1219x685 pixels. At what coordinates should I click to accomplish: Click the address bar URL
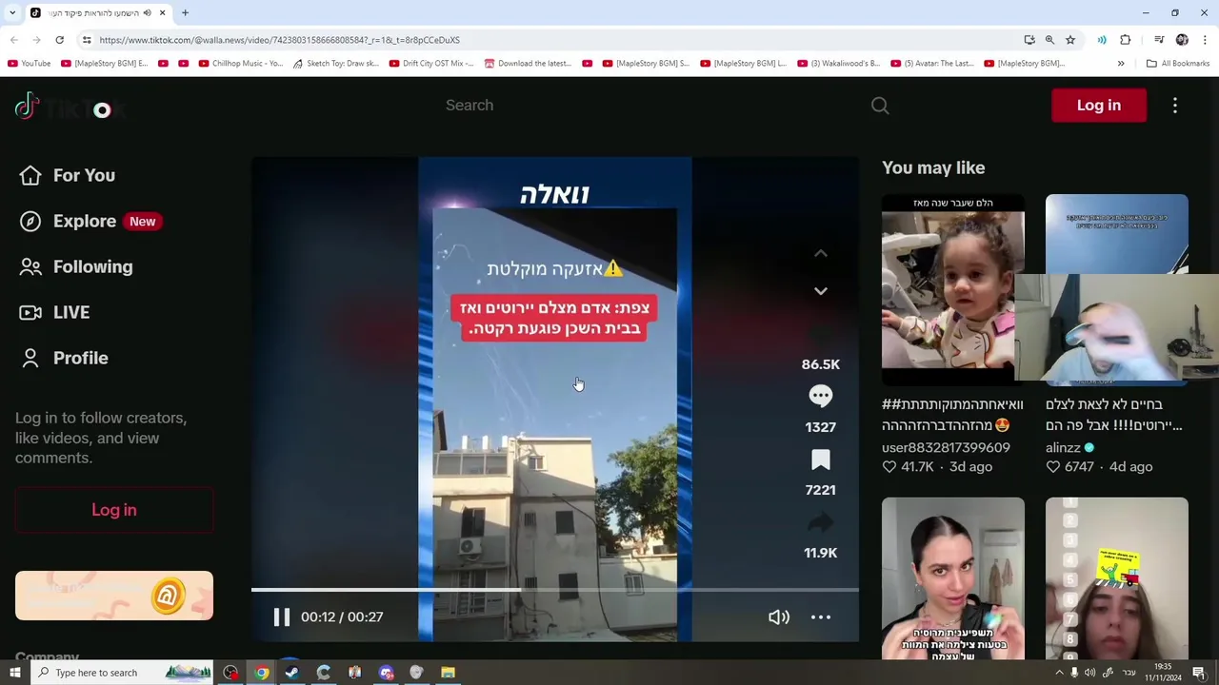point(279,40)
